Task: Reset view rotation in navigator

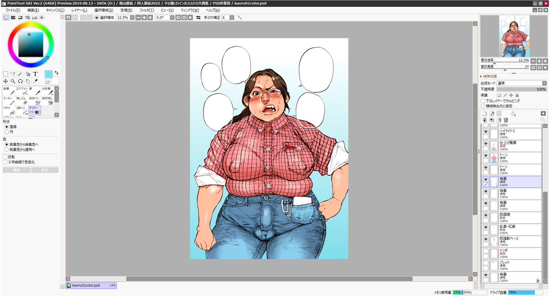Action: pyautogui.click(x=544, y=67)
